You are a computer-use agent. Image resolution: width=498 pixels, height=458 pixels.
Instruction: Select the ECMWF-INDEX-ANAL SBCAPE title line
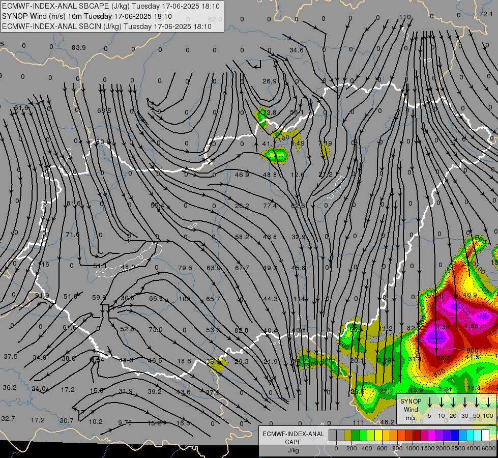coord(111,6)
